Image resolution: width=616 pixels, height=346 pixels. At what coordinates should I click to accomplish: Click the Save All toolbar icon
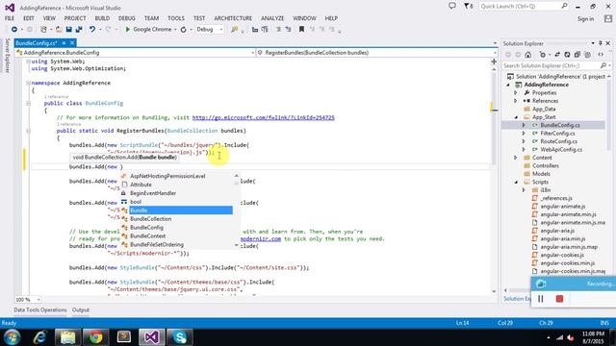(x=79, y=30)
